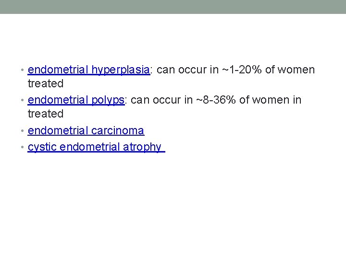Open the endometrial hyperplasia link
This screenshot has width=346, height=259.
88,70
